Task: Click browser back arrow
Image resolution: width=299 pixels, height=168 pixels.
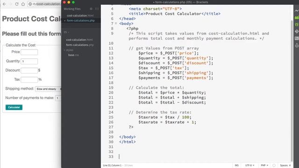Action: 4,4
